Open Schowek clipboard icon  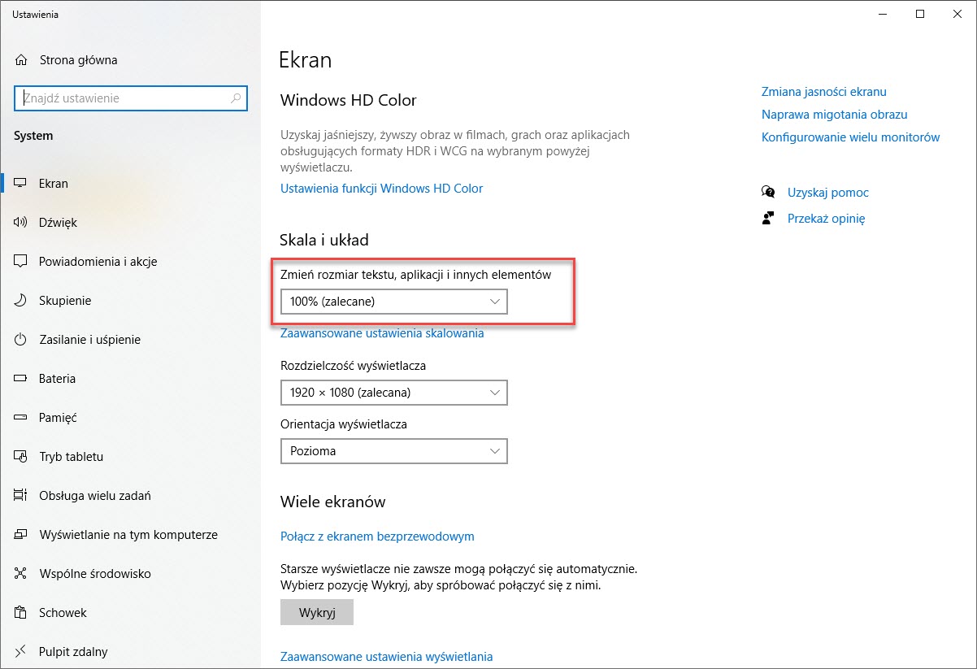(21, 613)
